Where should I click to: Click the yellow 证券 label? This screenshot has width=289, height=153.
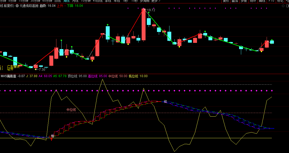pyautogui.click(x=10, y=69)
